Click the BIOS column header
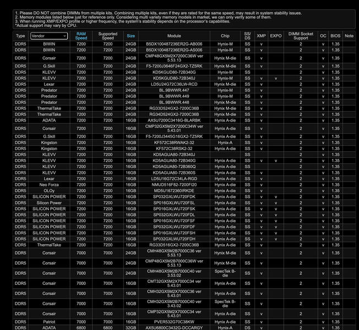This screenshot has width=359, height=330. pos(335,36)
